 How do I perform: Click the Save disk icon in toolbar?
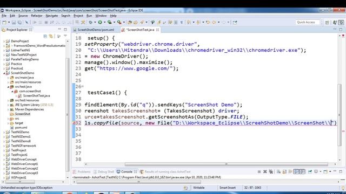click(14, 23)
